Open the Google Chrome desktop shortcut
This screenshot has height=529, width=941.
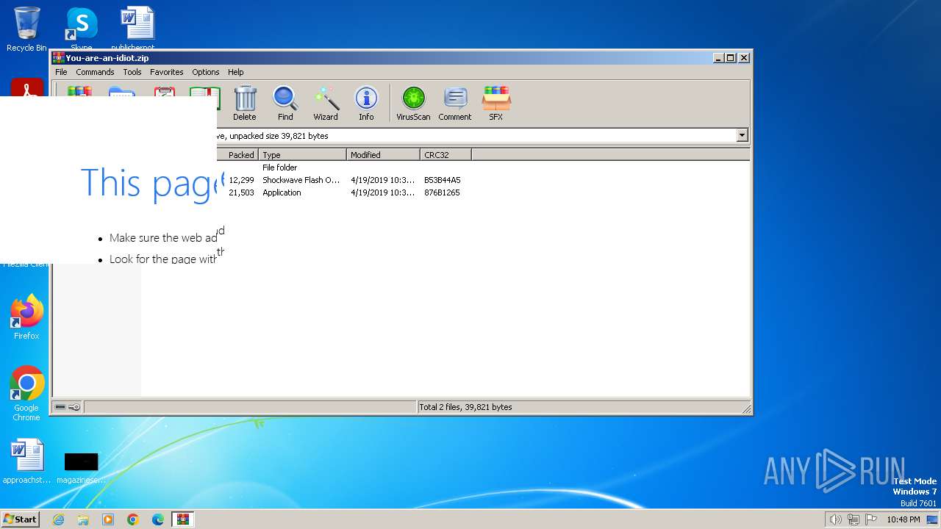click(26, 393)
